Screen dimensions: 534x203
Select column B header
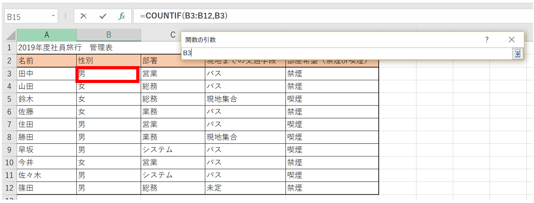(109, 35)
